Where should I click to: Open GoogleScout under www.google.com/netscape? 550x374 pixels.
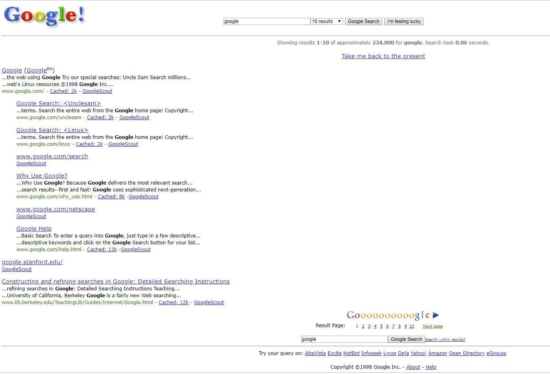[31, 216]
